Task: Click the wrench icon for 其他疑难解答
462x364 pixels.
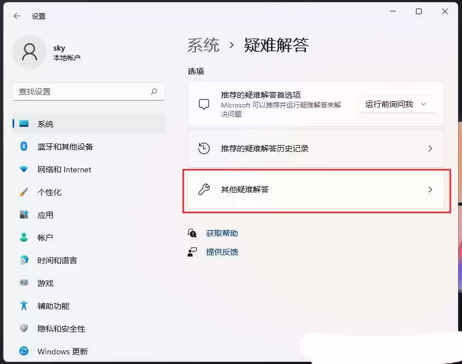Action: (204, 189)
